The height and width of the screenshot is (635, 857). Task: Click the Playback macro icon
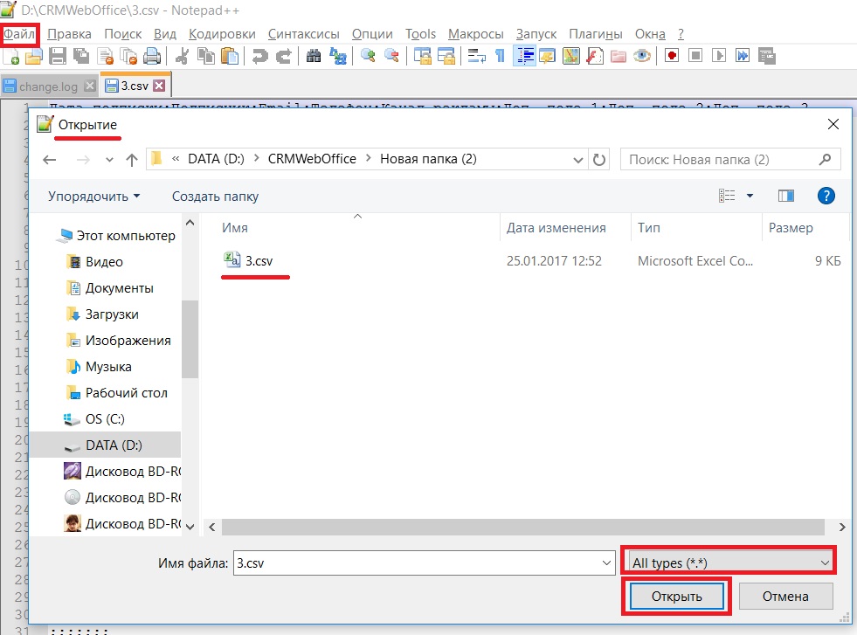719,56
